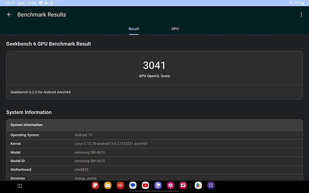
Task: Tap the Motherboard value 's5e8835'
Action: point(81,170)
